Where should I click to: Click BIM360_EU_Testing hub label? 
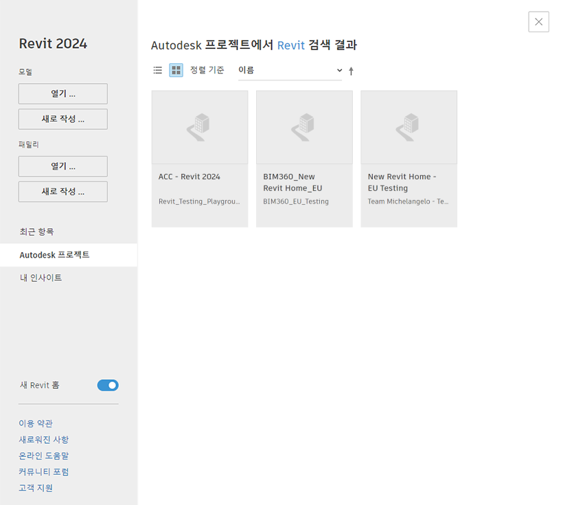click(296, 201)
